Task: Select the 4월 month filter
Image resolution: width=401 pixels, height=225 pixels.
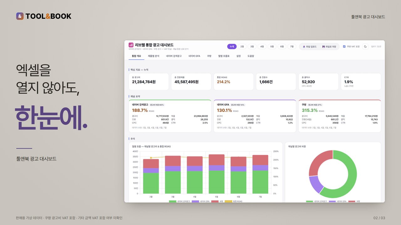Action: 262,47
